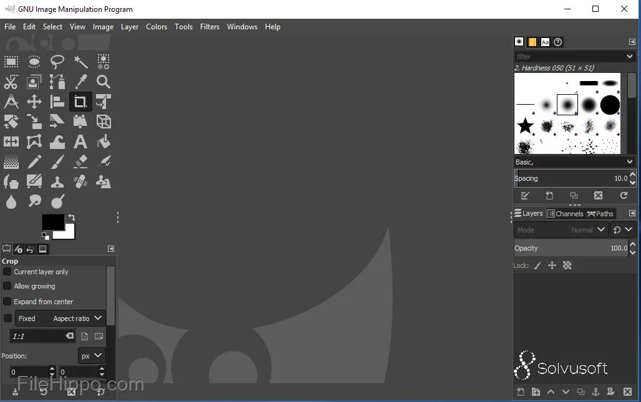Switch to the Paths tab
This screenshot has width=641, height=402.
click(600, 214)
